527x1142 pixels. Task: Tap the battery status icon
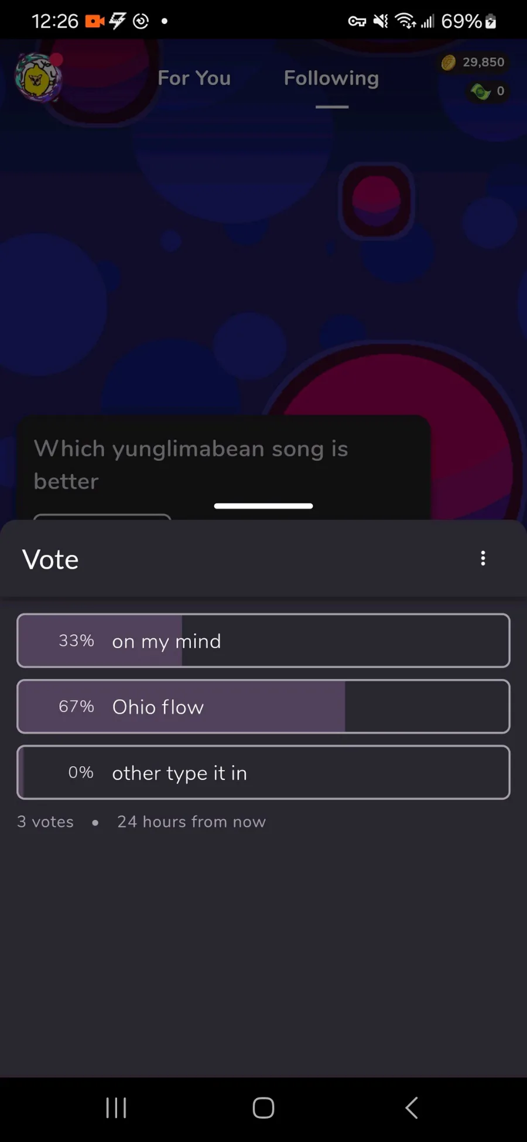click(491, 22)
